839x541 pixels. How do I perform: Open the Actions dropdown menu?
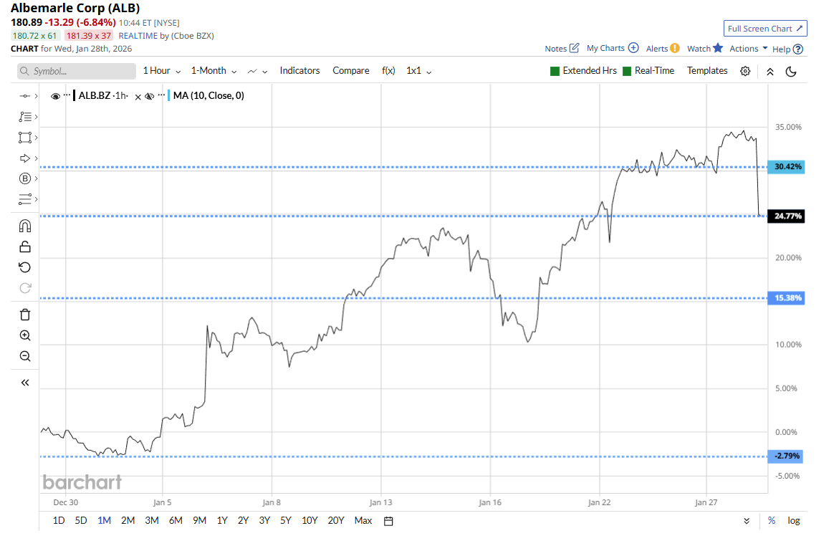pyautogui.click(x=748, y=49)
